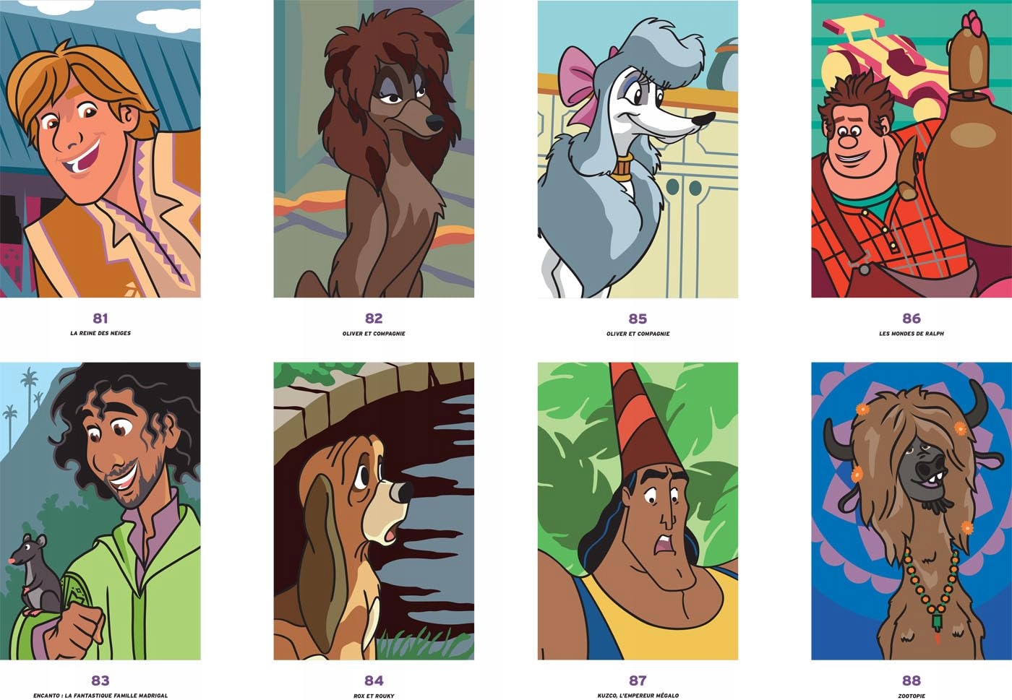Screen dimensions: 1012x700
Task: Click the number 88 label
Action: click(912, 680)
